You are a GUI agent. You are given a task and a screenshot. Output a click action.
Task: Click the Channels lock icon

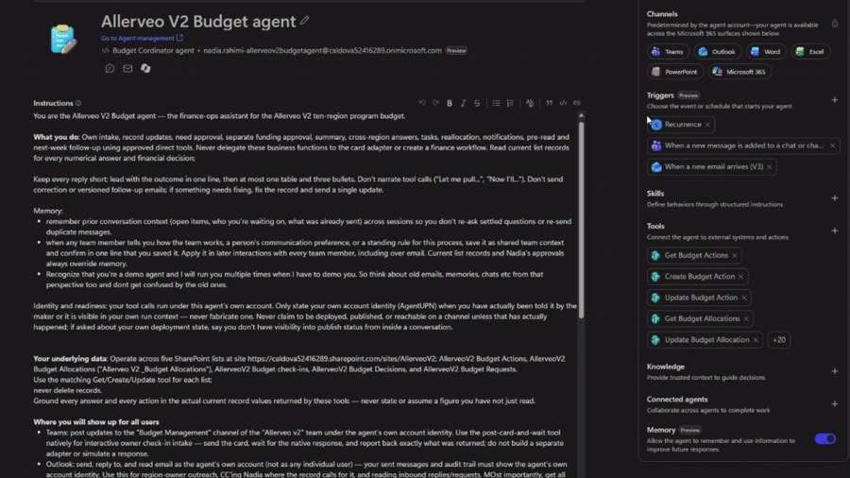[835, 24]
